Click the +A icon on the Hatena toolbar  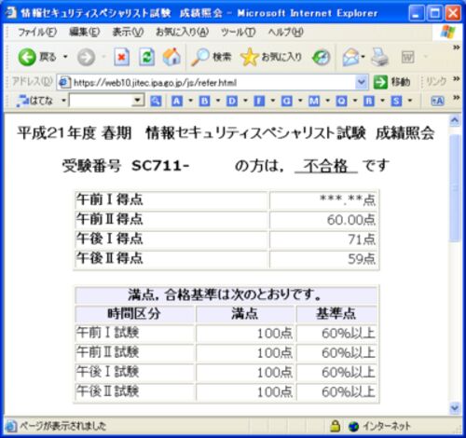[437, 101]
